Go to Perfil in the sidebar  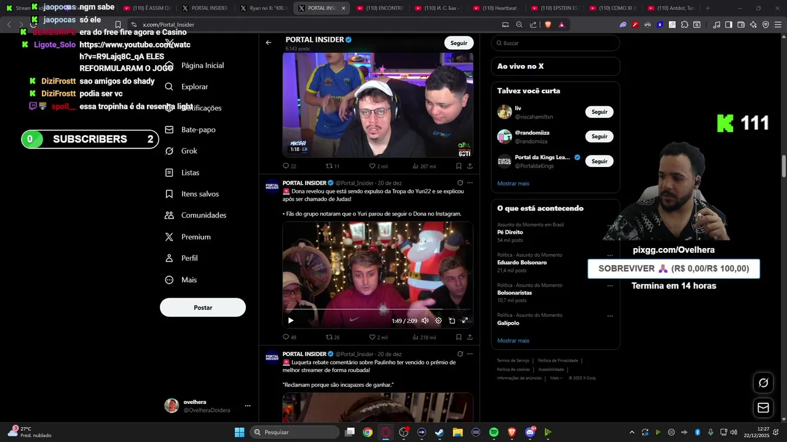tap(181, 258)
